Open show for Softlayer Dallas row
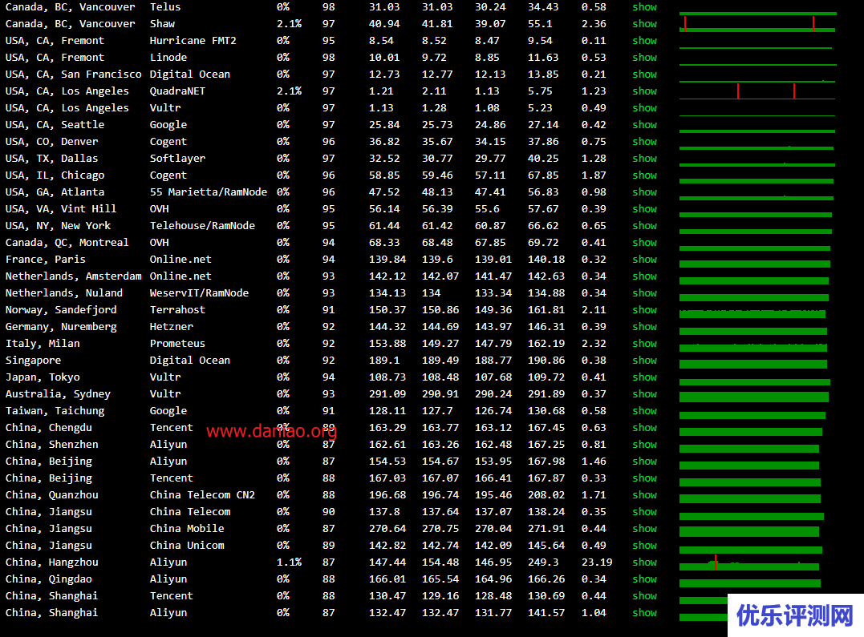Image resolution: width=864 pixels, height=637 pixels. click(x=644, y=159)
